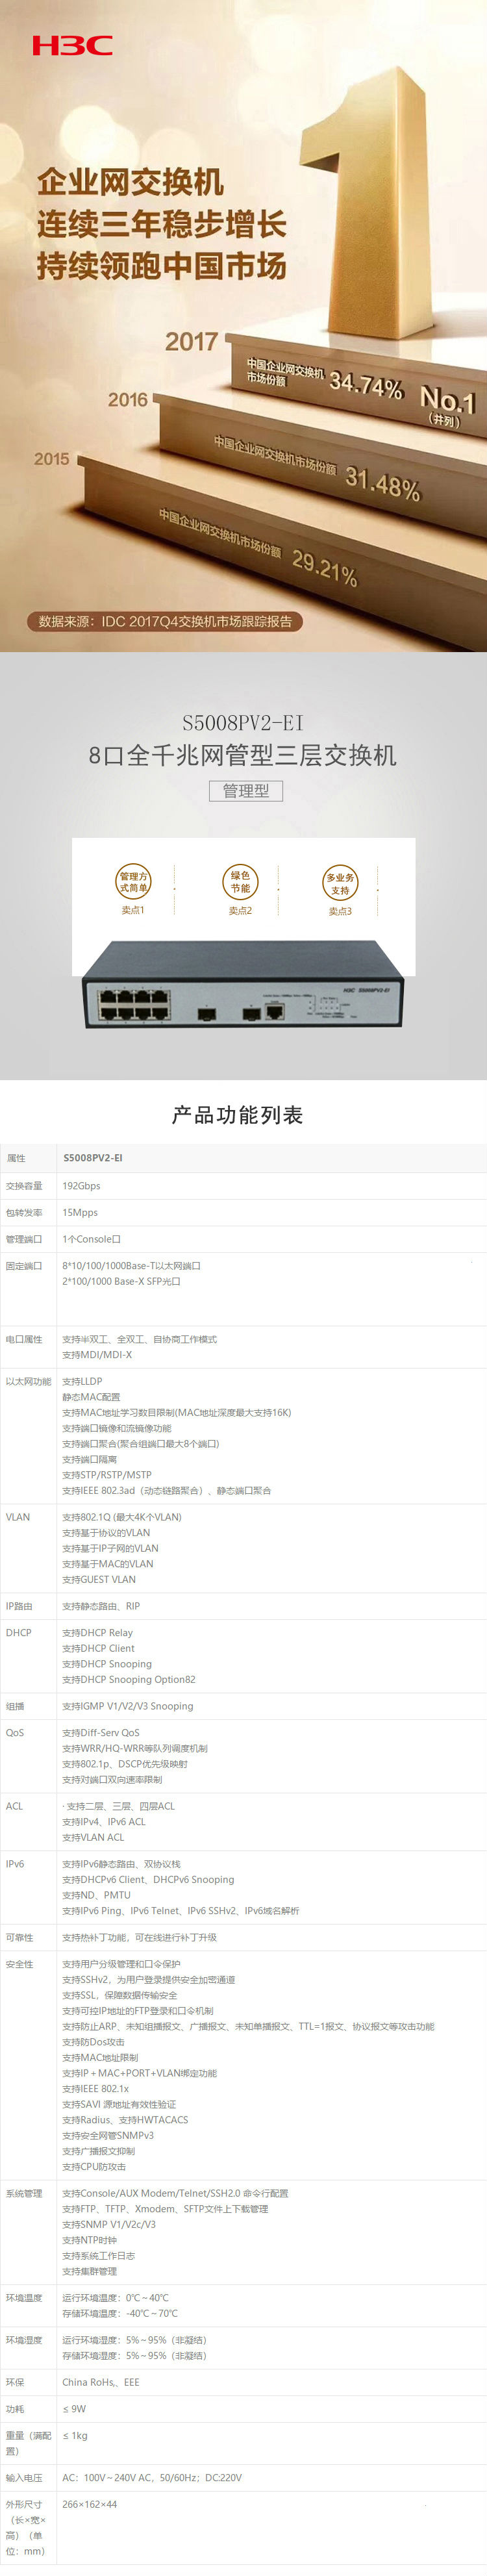Select the 192Gbps value
Viewport: 487px width, 2576px height.
pos(81,1186)
